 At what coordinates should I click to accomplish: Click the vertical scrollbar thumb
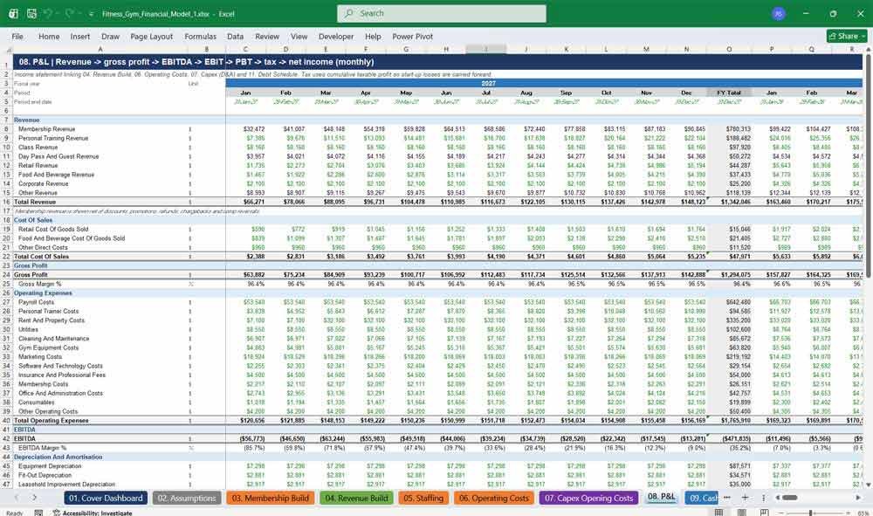(x=868, y=166)
